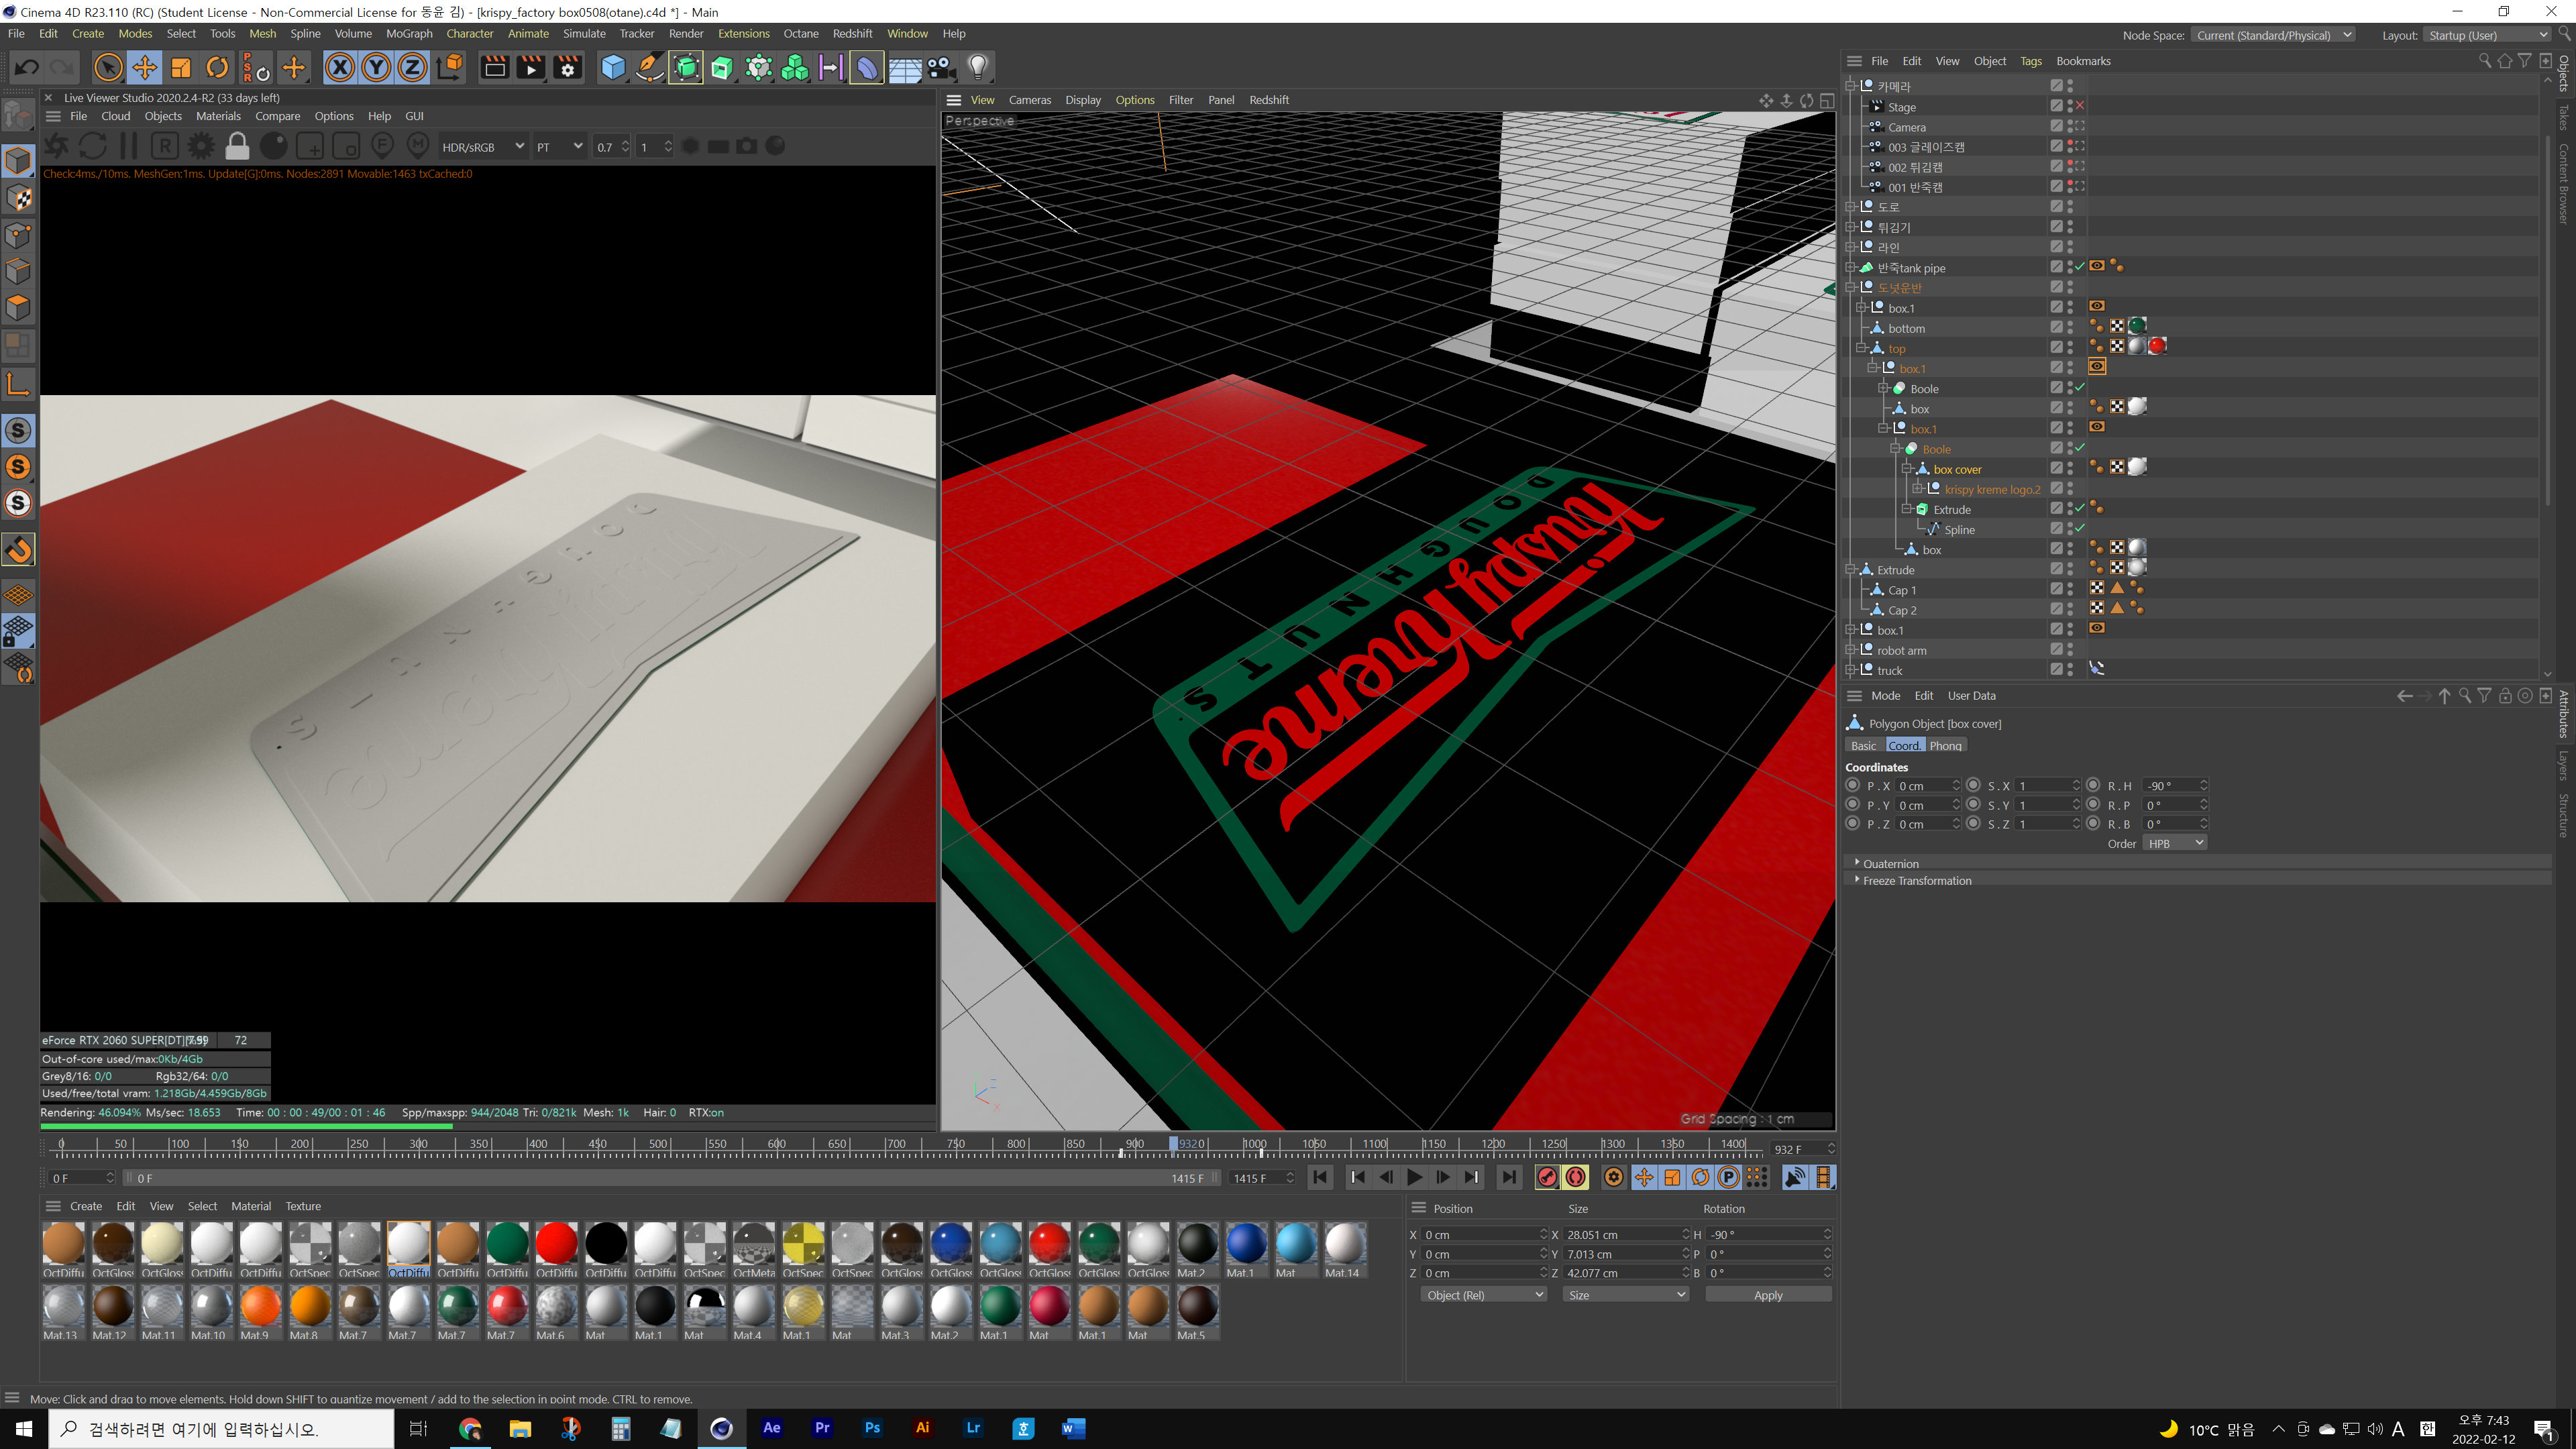Activate the Rotate tool in top toolbar
2576x1449 pixels.
pyautogui.click(x=217, y=67)
